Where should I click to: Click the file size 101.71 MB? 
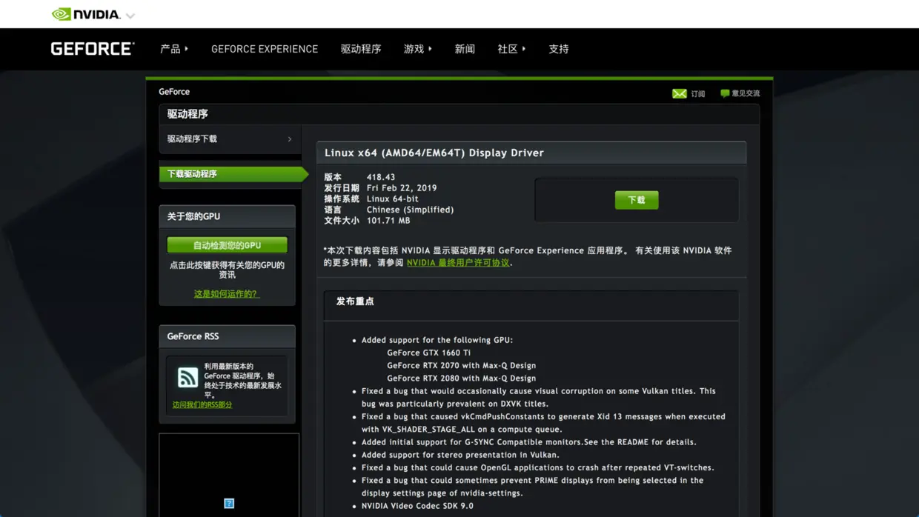pyautogui.click(x=388, y=221)
